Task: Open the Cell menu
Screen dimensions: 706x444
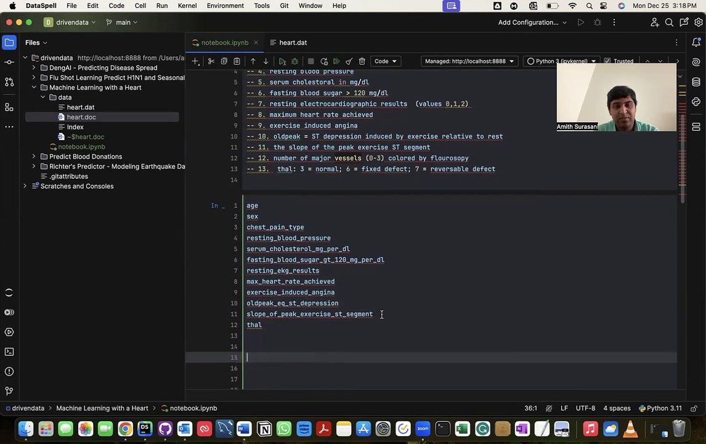Action: pyautogui.click(x=140, y=6)
